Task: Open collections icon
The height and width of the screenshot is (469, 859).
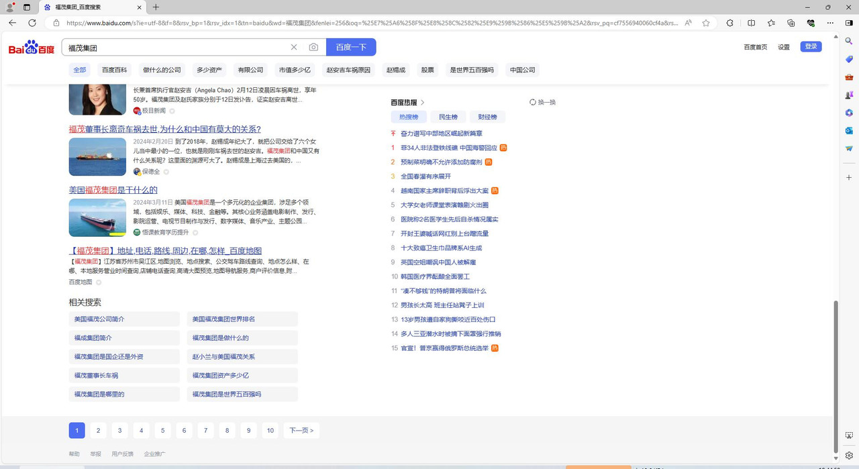Action: pos(791,23)
